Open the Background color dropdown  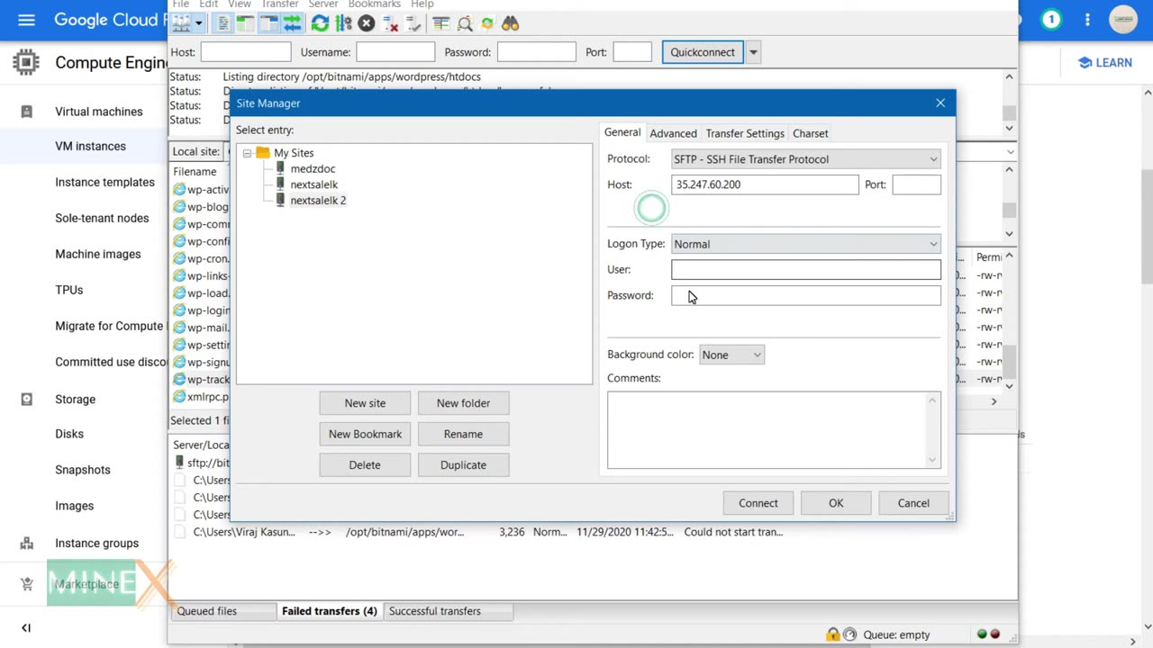tap(731, 355)
